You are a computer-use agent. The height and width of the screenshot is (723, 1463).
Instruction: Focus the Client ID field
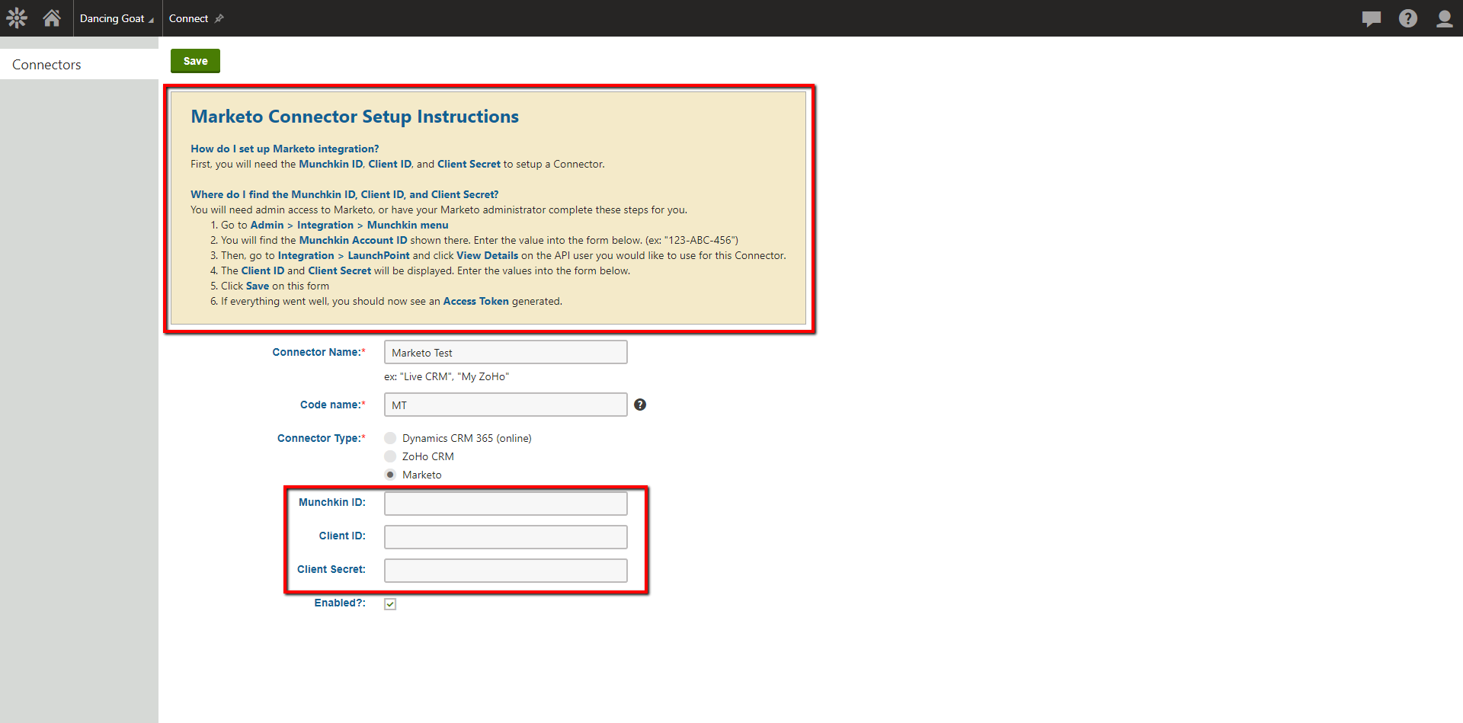(505, 536)
